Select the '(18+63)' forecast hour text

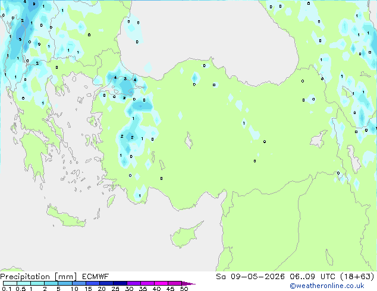click(357, 277)
